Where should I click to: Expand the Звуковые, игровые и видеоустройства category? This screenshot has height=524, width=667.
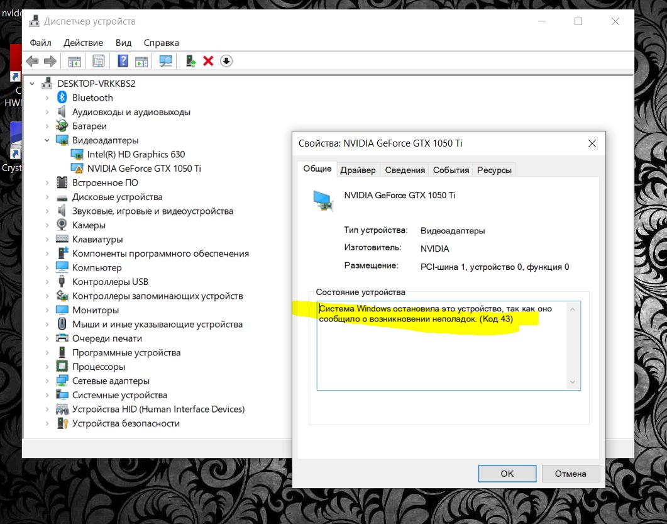tap(47, 211)
